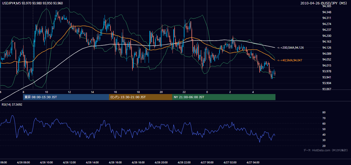Click the 40 SMA label 94.047
Screen dimensions: 351x165
pos(290,60)
